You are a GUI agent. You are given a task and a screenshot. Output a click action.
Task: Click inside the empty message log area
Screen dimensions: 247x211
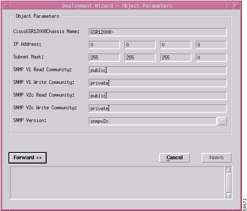(118, 183)
